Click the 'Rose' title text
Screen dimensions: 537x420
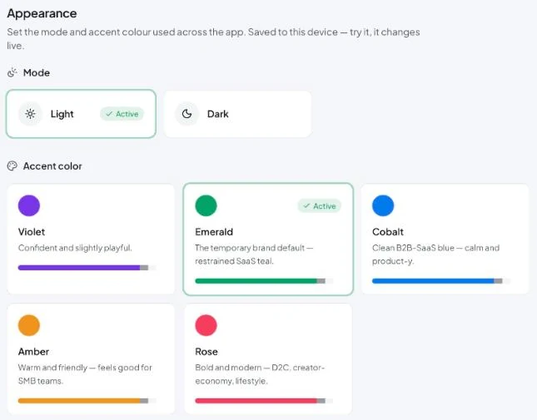click(x=206, y=351)
